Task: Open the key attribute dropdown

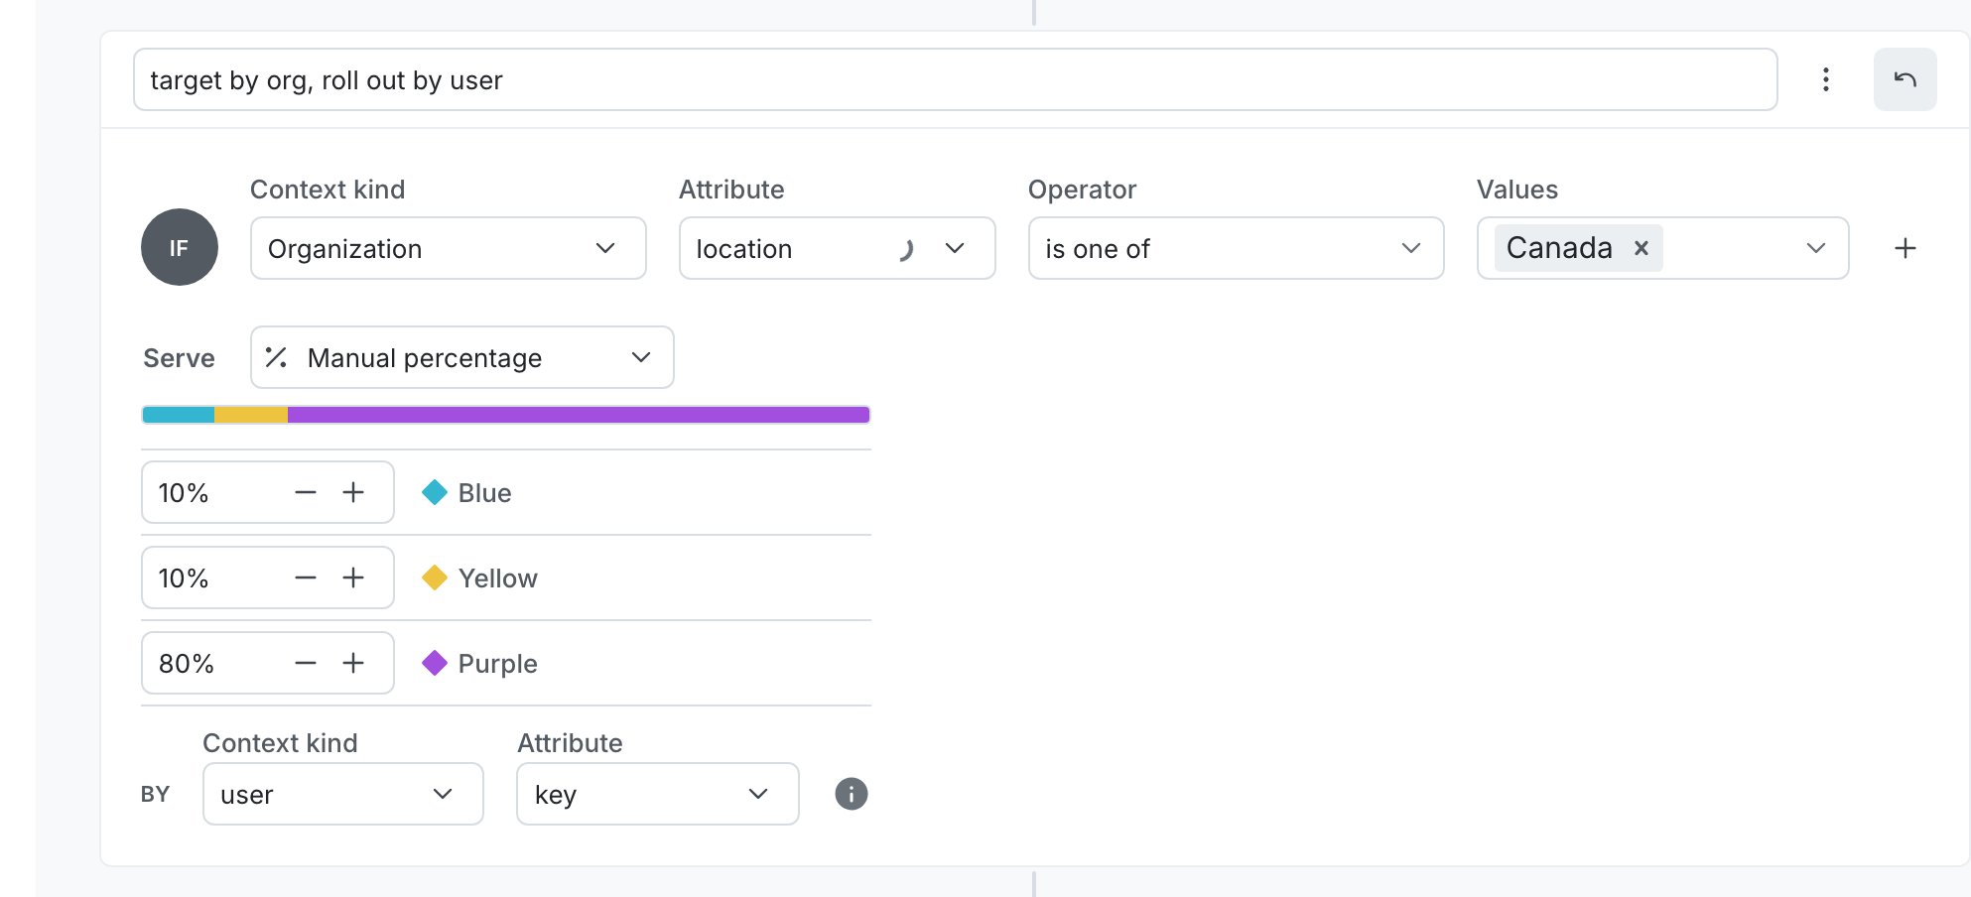Action: coord(657,794)
